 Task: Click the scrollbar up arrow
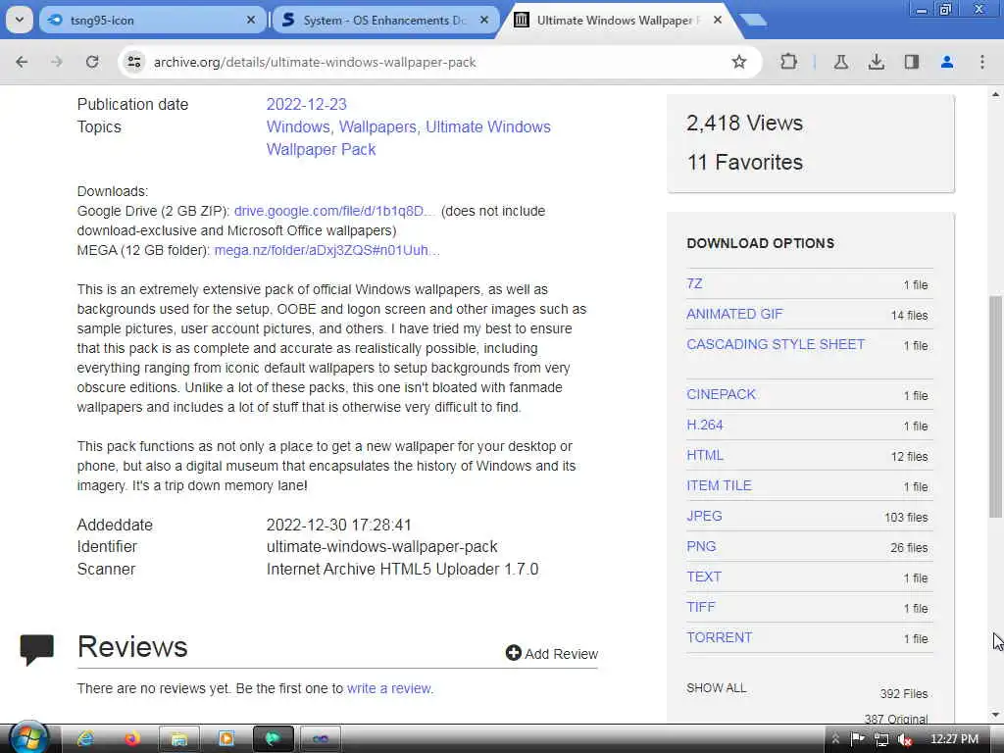pos(995,95)
